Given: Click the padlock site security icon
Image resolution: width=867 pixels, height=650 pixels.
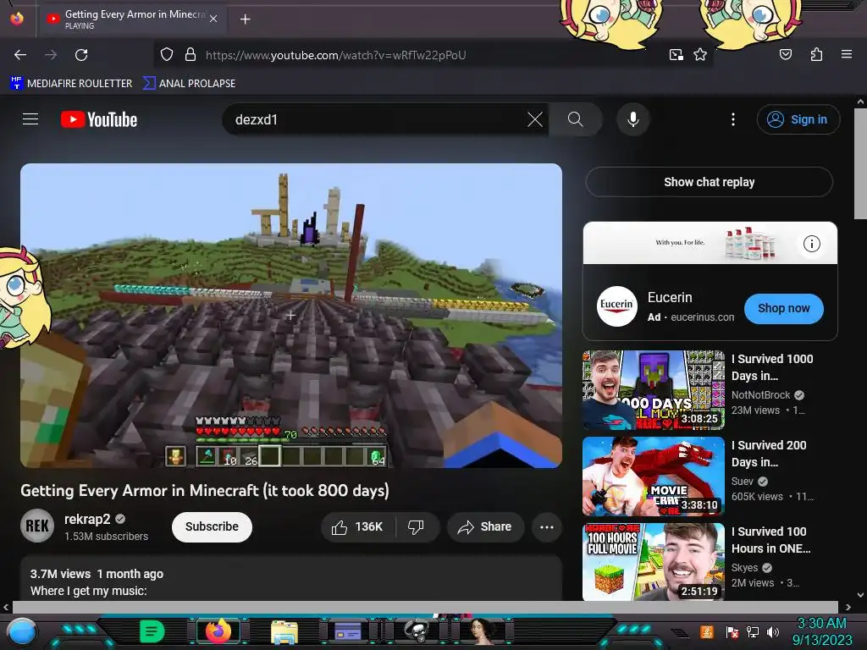Looking at the screenshot, I should tap(191, 55).
